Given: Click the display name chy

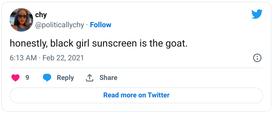Looking at the screenshot, I should pos(41,15).
